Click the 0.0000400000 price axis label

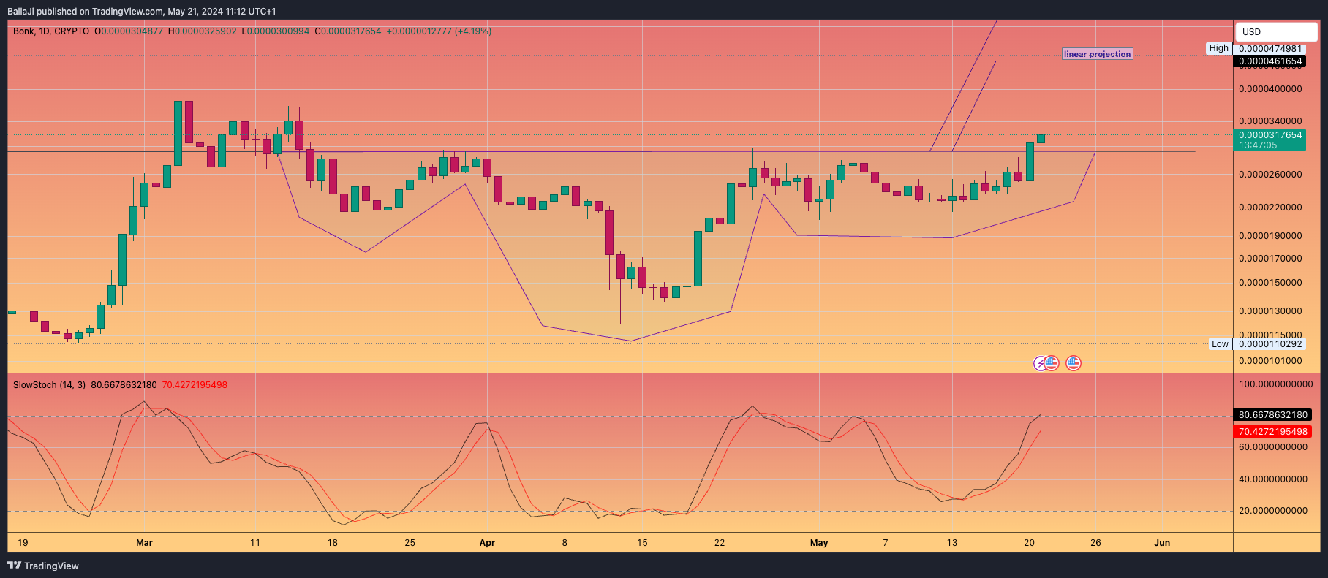tap(1270, 89)
